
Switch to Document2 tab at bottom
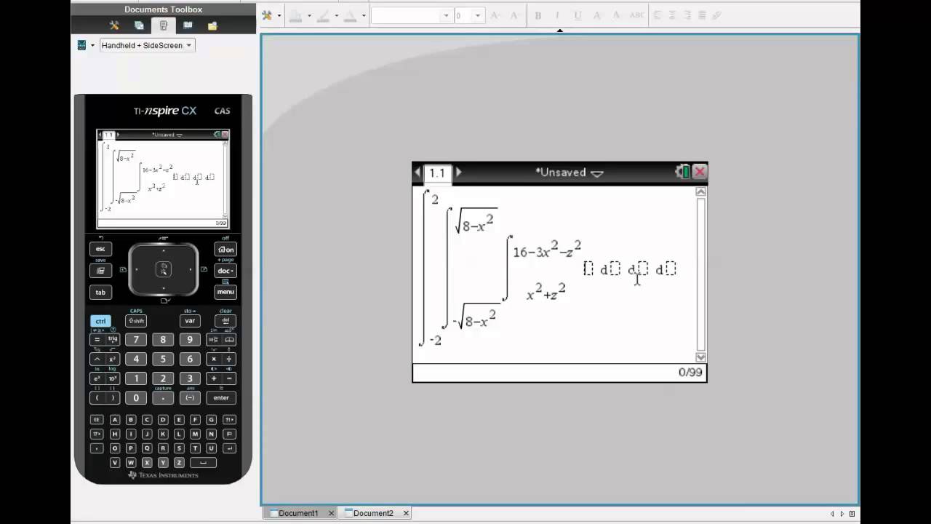[375, 513]
